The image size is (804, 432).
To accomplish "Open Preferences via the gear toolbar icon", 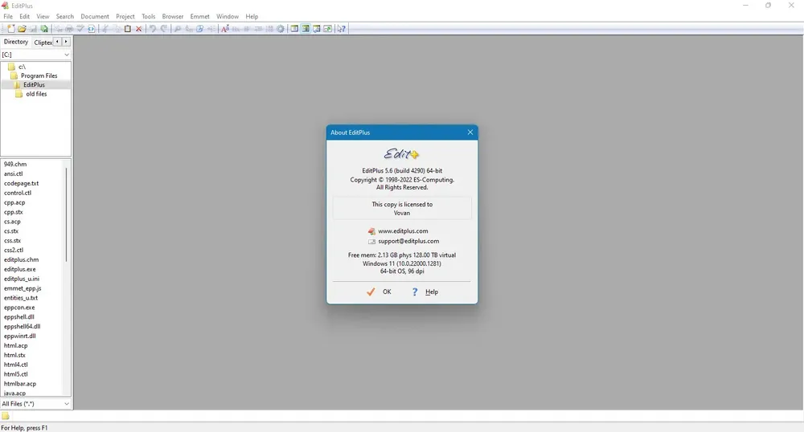I will point(281,29).
